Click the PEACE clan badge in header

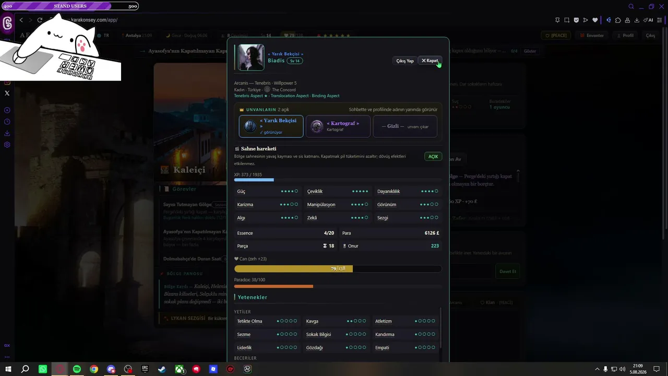[x=556, y=36]
